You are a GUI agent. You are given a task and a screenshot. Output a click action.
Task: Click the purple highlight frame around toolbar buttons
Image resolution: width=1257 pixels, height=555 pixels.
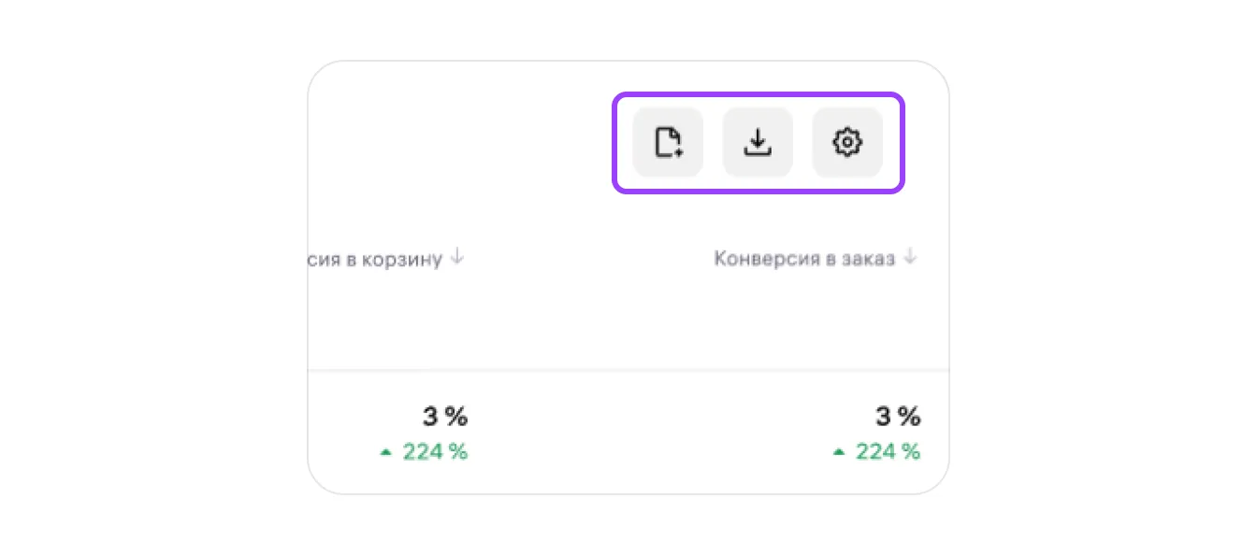coord(758,95)
